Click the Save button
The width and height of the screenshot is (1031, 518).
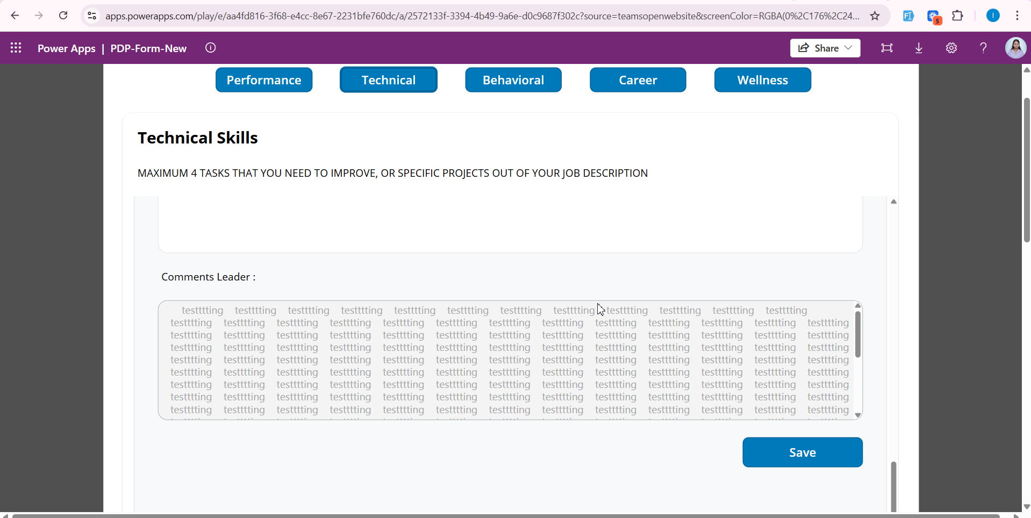[802, 452]
